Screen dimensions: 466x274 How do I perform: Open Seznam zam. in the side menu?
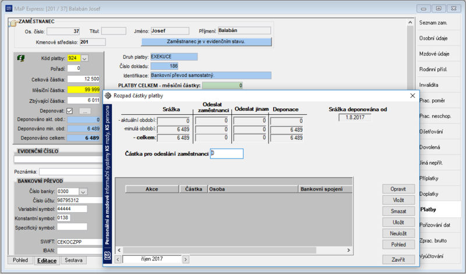click(x=433, y=23)
